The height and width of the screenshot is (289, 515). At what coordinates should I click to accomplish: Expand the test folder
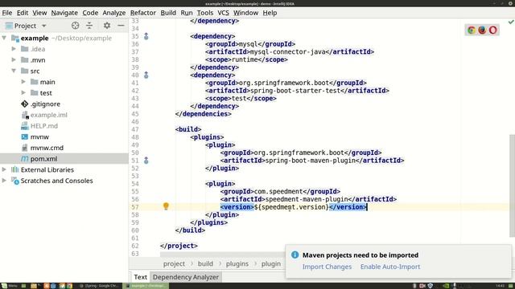click(23, 93)
